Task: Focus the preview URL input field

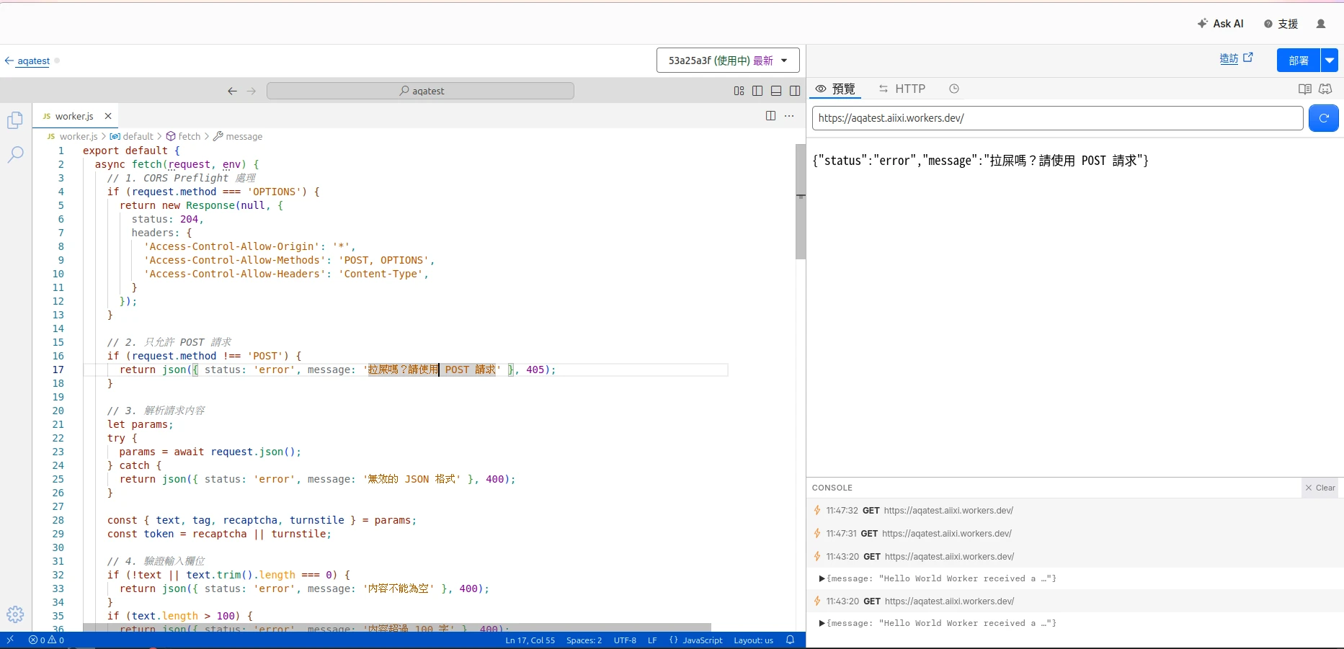Action: pos(1057,118)
